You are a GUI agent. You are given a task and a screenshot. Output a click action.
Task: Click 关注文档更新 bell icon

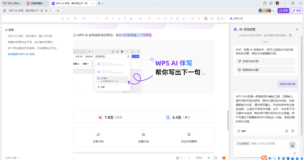(x=189, y=135)
